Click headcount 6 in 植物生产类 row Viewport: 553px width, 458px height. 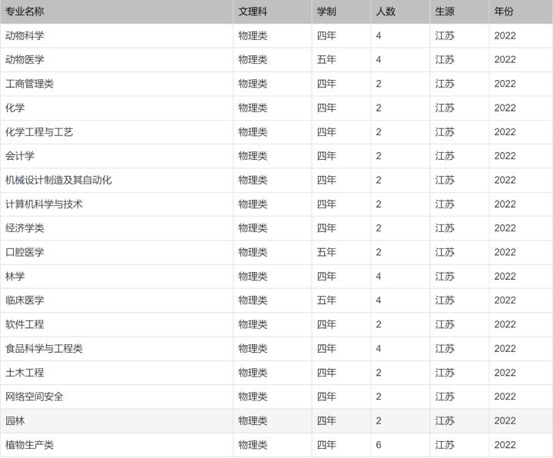click(379, 445)
